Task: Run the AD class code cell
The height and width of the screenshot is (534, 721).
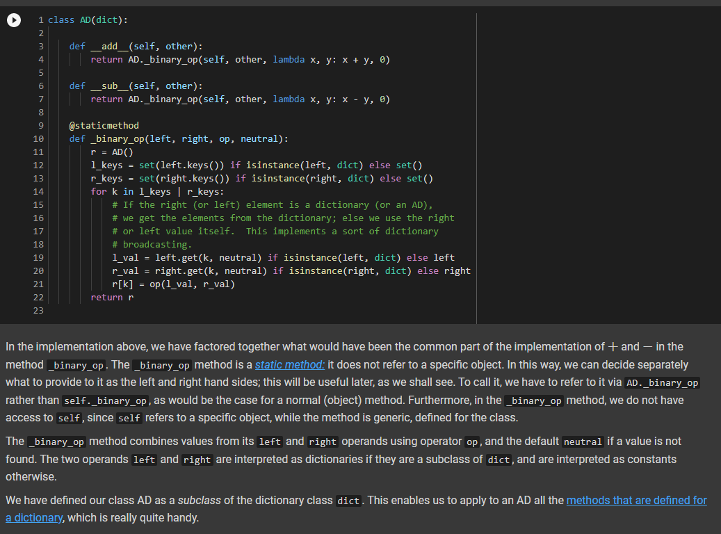Action: pos(14,20)
